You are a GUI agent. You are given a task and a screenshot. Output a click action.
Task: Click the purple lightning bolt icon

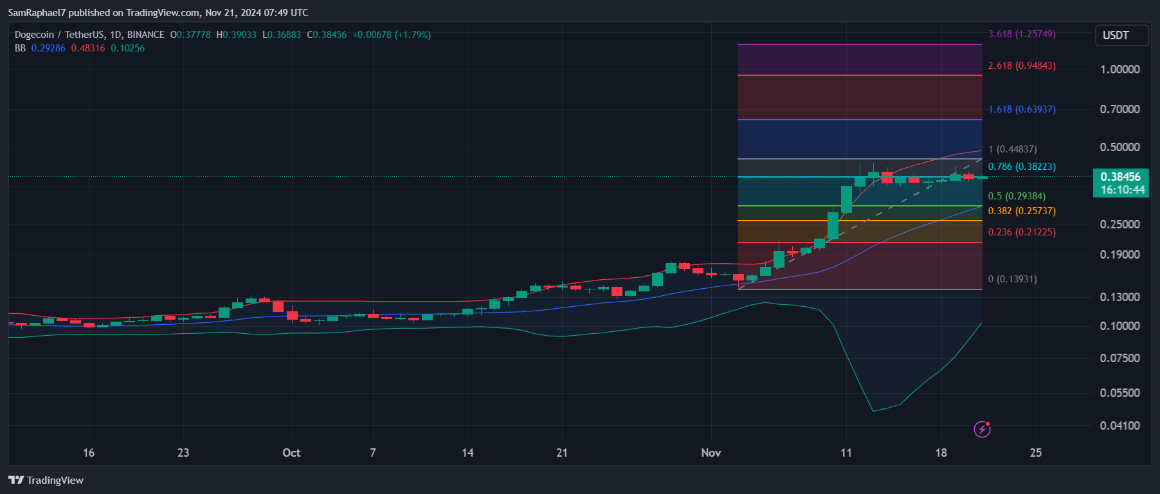coord(982,429)
